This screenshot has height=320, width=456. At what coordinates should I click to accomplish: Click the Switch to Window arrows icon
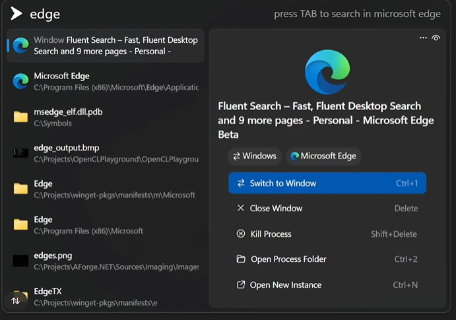[x=241, y=183]
